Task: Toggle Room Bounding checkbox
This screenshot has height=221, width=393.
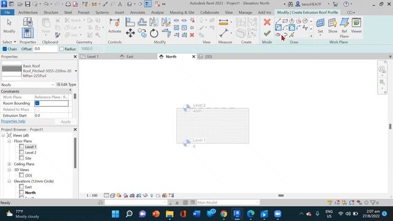Action: pos(37,103)
